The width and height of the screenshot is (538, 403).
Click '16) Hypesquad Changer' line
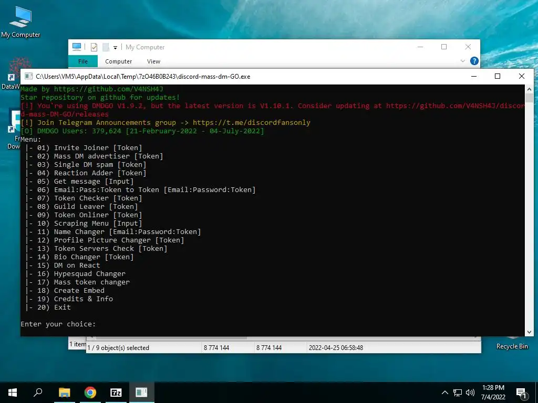pos(81,274)
